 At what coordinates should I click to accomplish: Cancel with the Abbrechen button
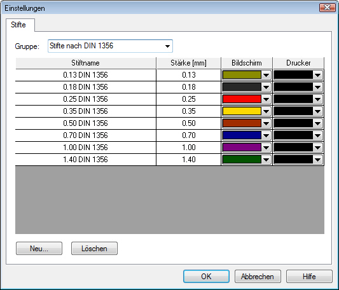pyautogui.click(x=258, y=277)
